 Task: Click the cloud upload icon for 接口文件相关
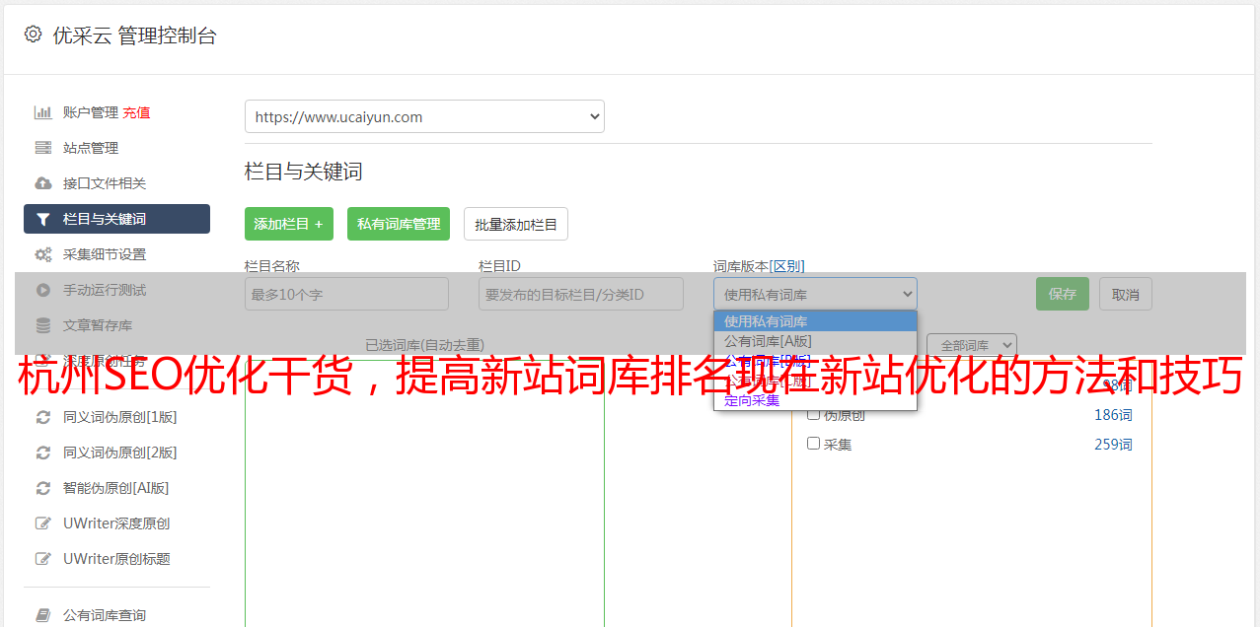43,183
